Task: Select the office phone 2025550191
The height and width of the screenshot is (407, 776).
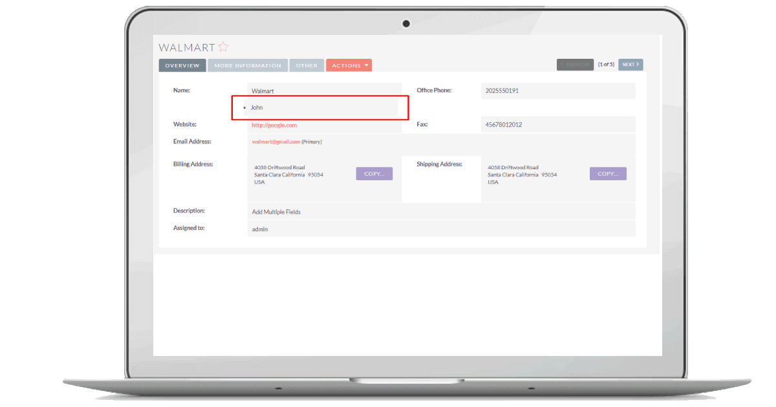Action: (x=502, y=91)
